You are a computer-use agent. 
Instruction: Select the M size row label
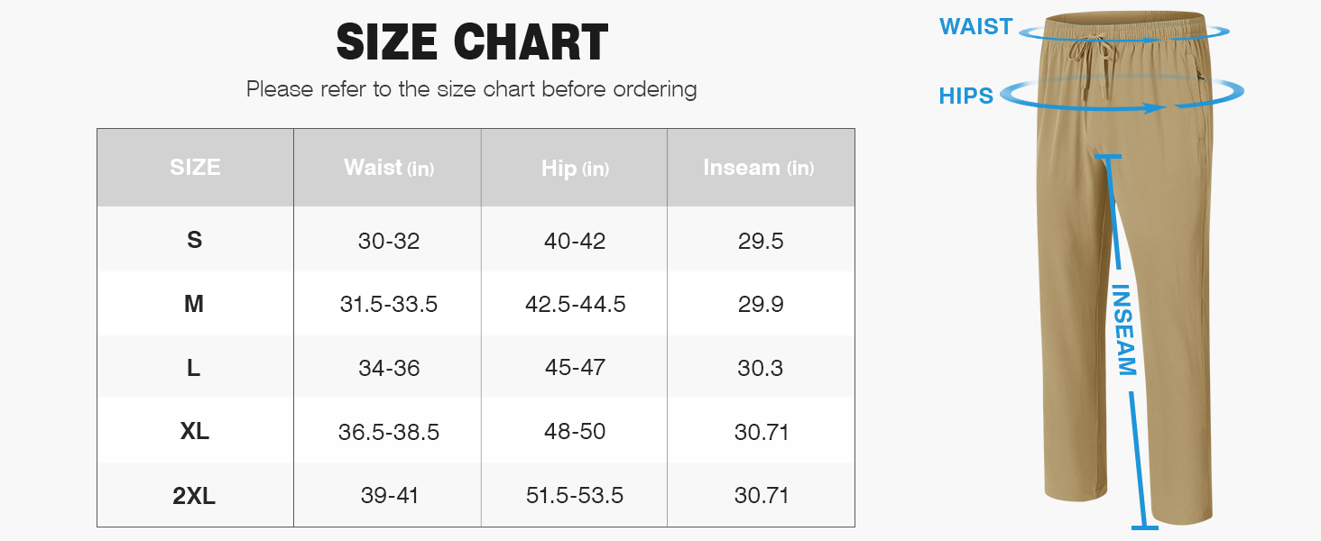tap(194, 305)
